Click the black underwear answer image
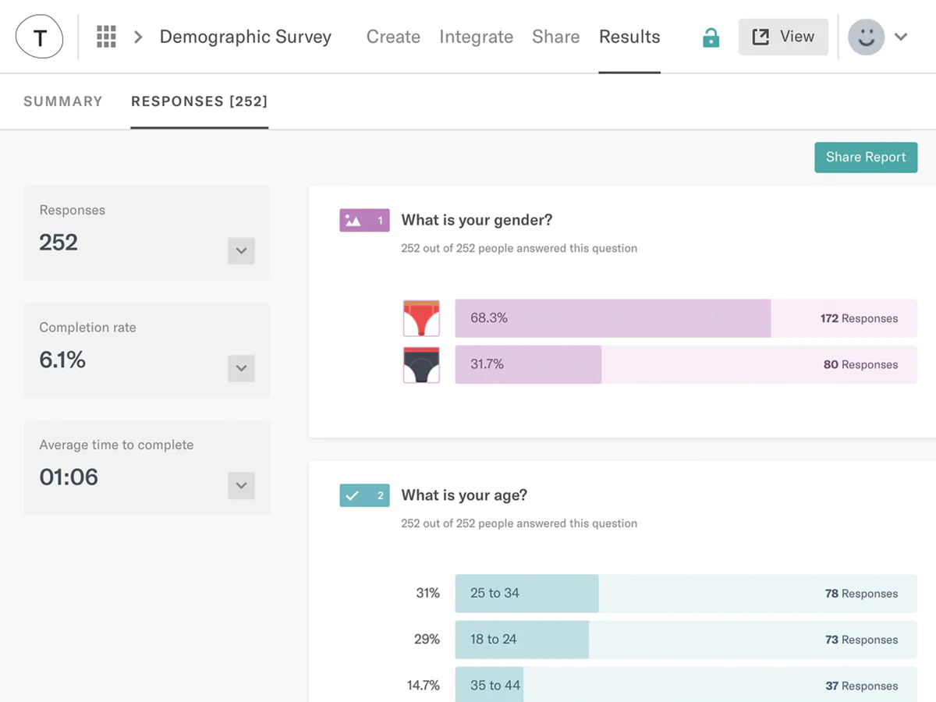The width and height of the screenshot is (936, 702). pos(421,364)
